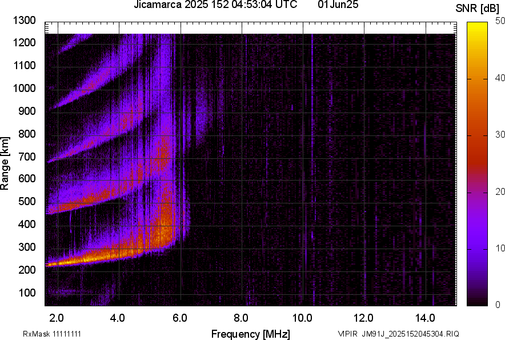505x340 pixels.
Task: Click the Frequency [MHz] axis label
Action: (251, 334)
